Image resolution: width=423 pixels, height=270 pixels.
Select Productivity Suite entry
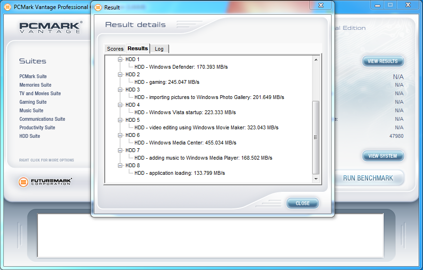pyautogui.click(x=37, y=127)
